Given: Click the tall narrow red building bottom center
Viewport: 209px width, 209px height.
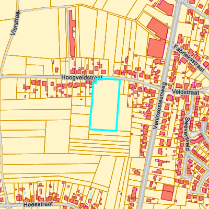Looking at the screenshot, I should [x=134, y=194].
